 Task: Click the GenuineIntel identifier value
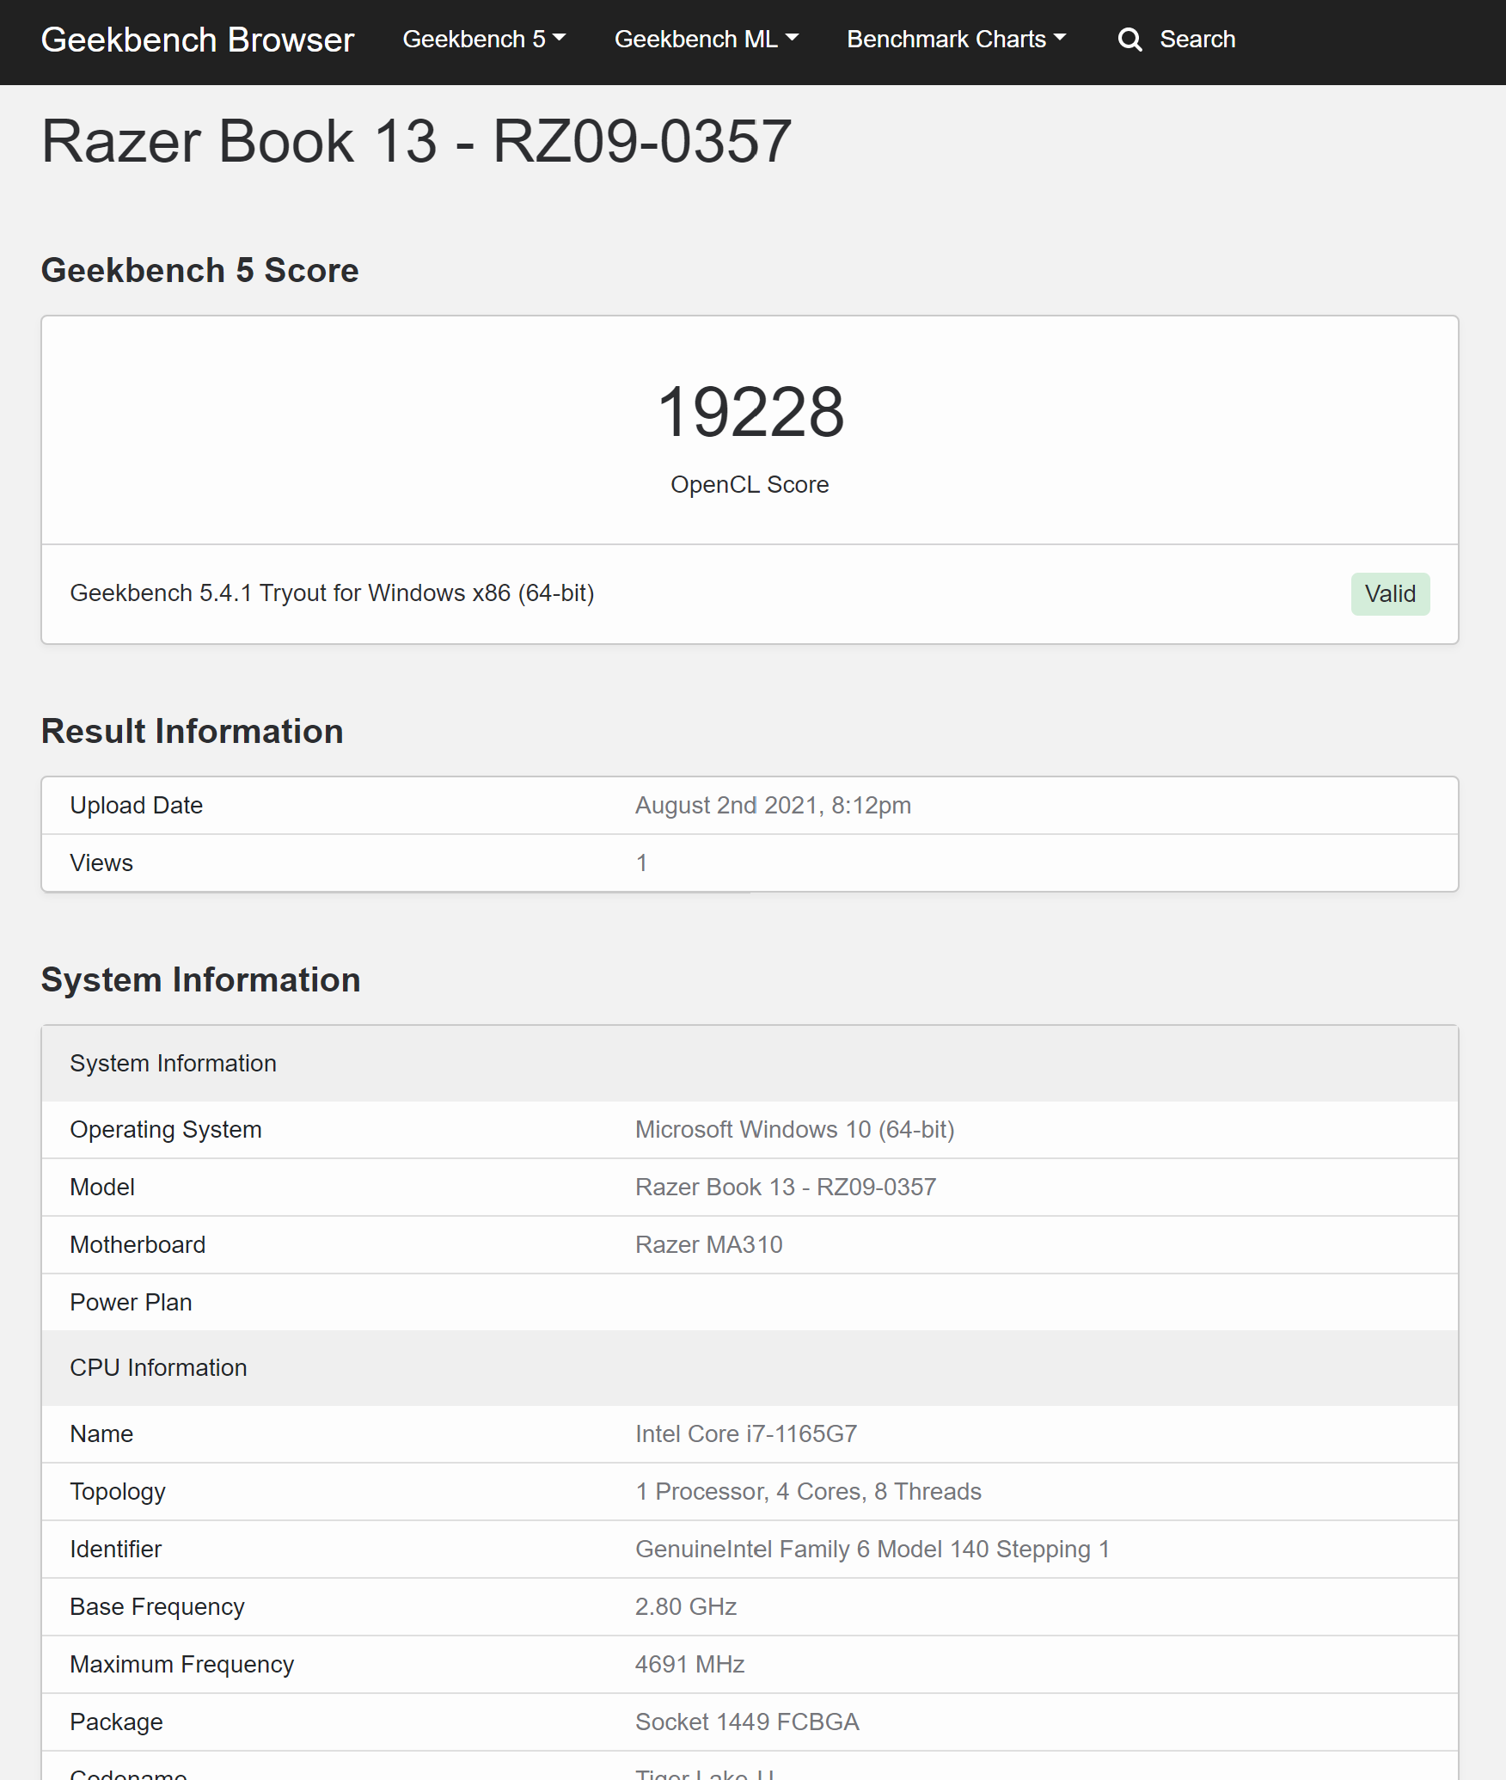pos(872,1550)
